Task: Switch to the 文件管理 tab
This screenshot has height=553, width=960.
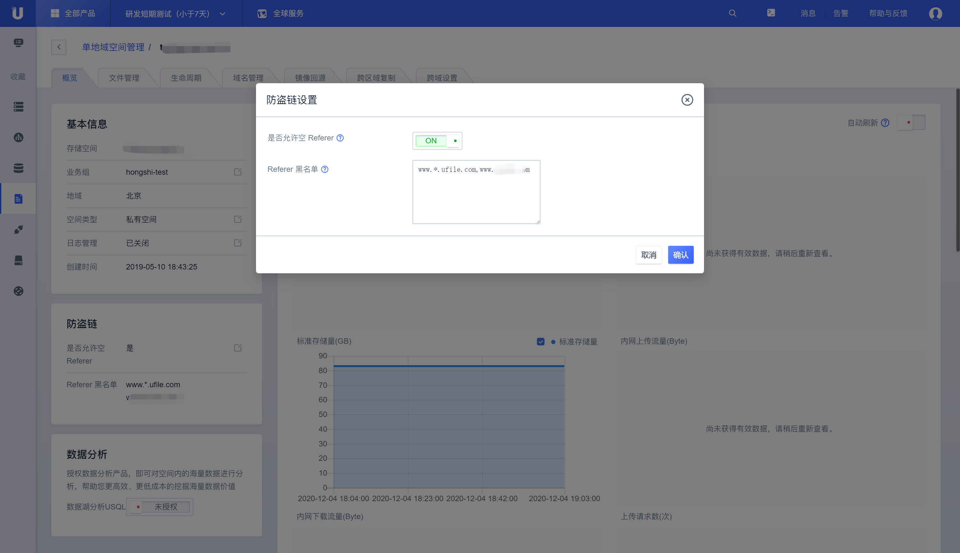Action: (124, 78)
